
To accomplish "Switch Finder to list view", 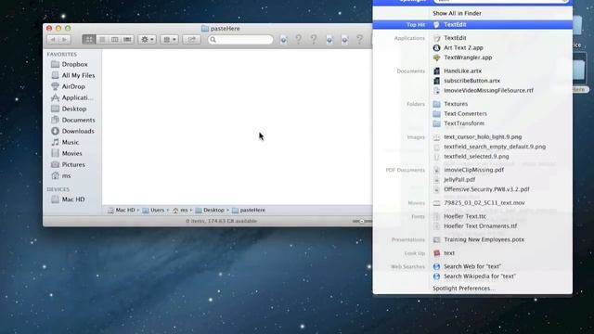I will tap(102, 39).
